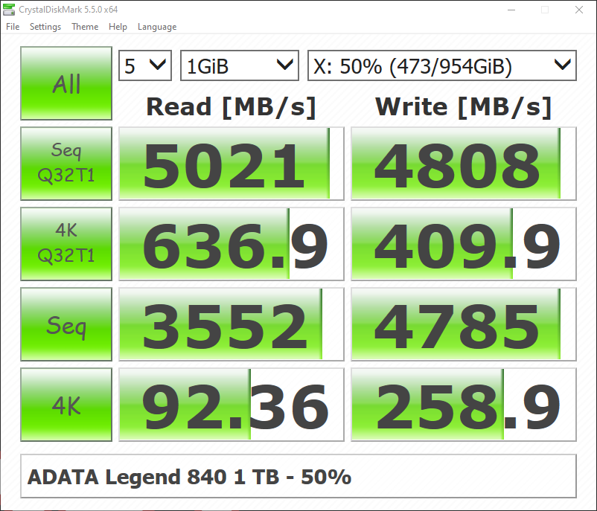Click the Write [MB/s] column header
597x511 pixels.
pos(463,107)
